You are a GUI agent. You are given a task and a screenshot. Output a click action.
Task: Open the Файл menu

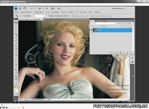[x=17, y=12]
